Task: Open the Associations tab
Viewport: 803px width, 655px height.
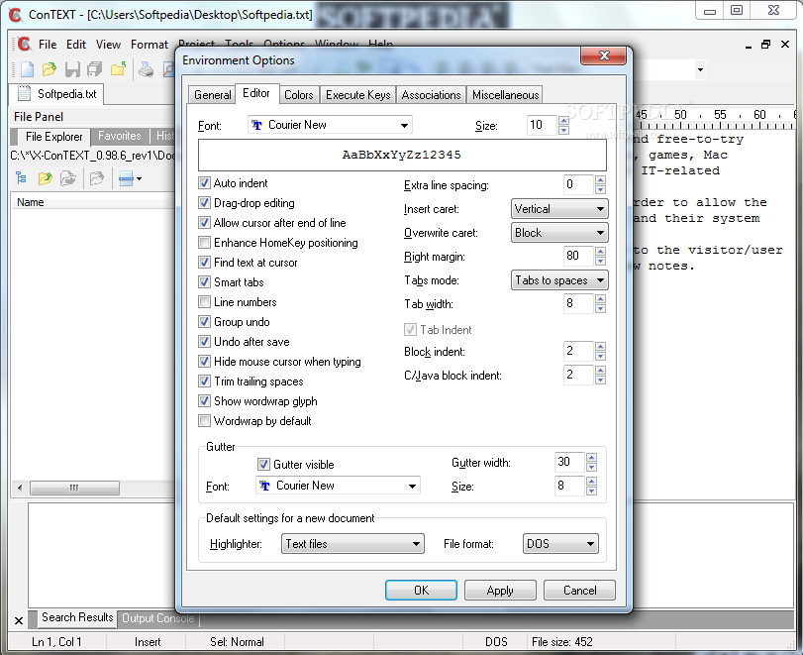Action: (x=431, y=95)
